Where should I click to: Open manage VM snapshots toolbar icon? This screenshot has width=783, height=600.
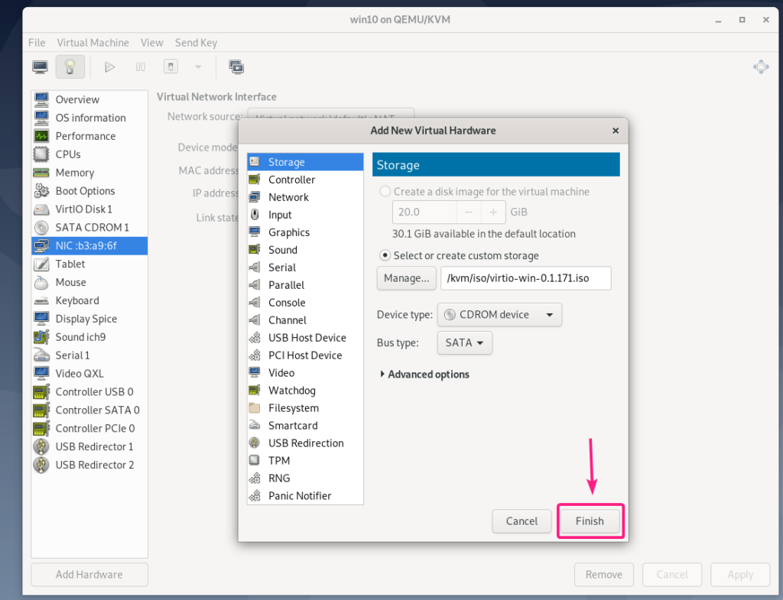point(236,67)
